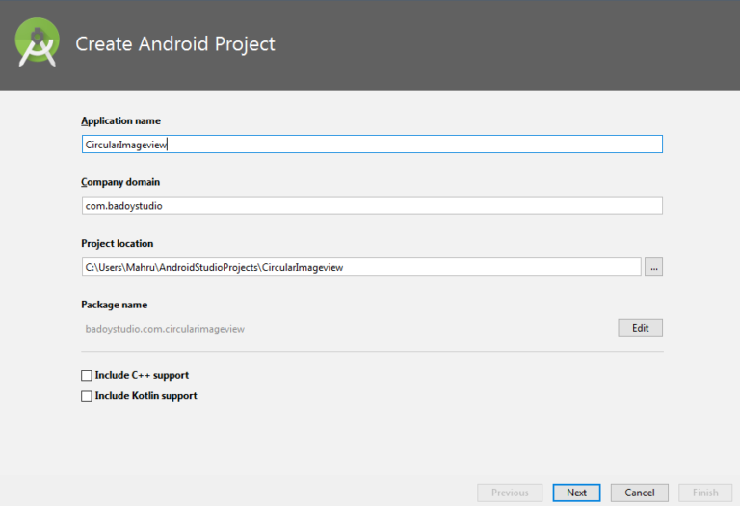
Task: Click the Package name label
Action: tap(114, 305)
